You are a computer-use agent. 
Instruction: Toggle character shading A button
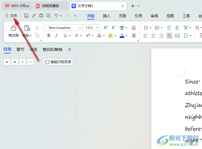(x=134, y=36)
